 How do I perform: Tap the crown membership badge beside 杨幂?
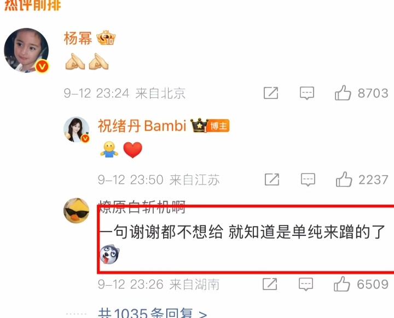click(x=106, y=38)
